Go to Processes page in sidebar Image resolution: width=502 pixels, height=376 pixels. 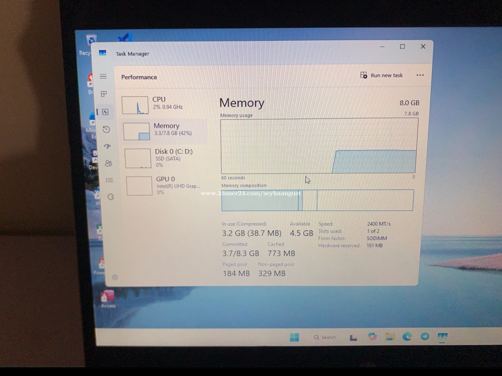pyautogui.click(x=104, y=94)
